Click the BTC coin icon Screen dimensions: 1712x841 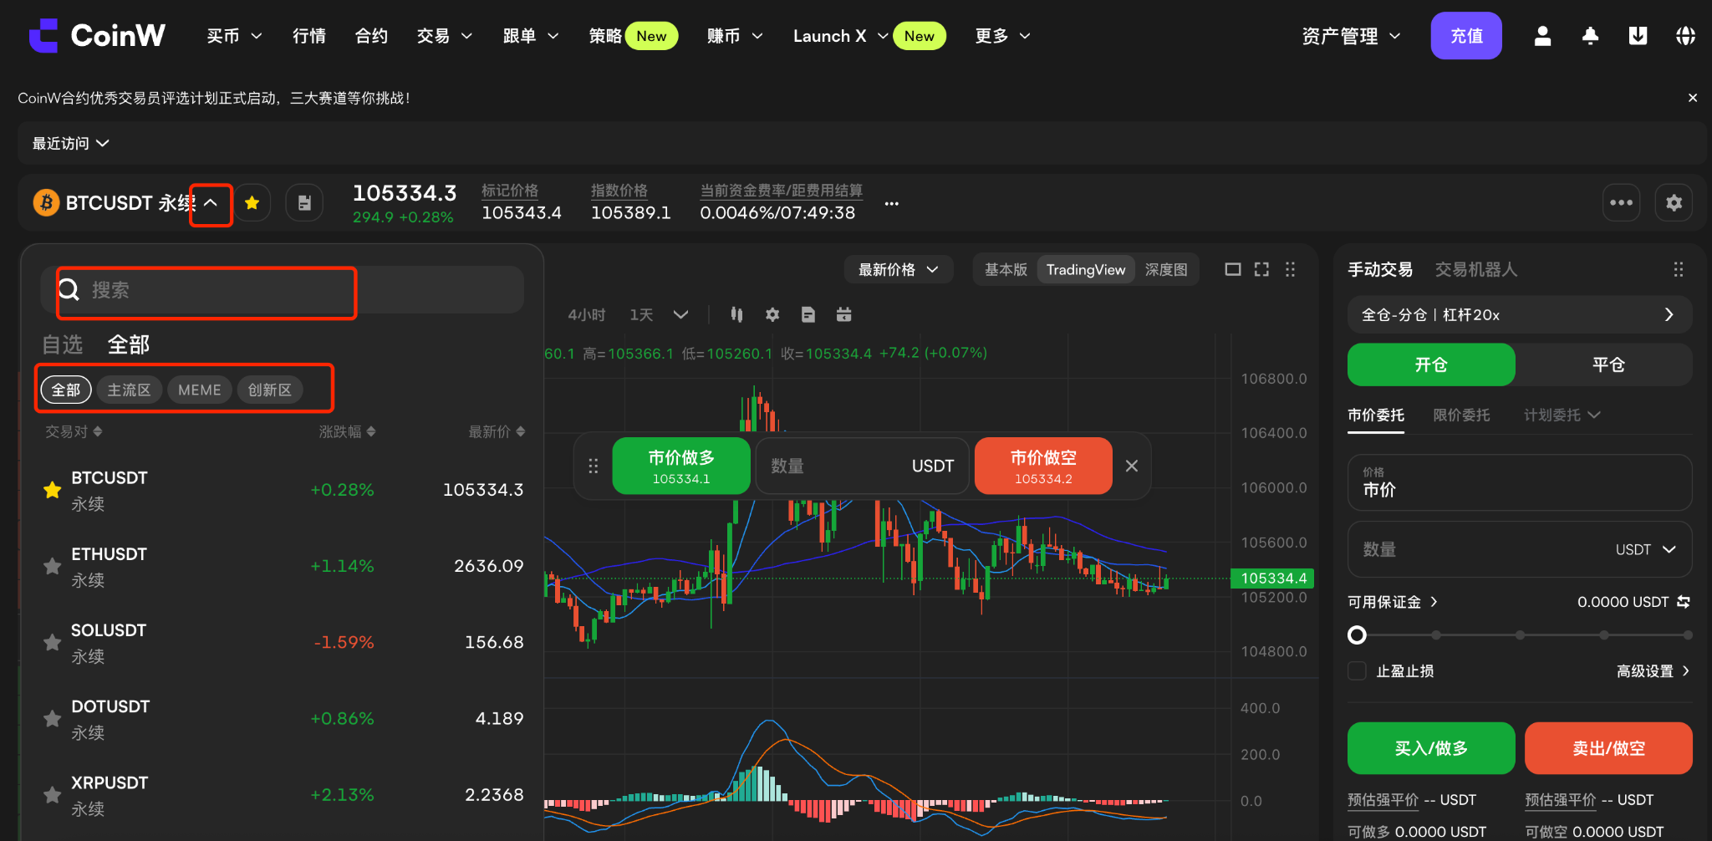(x=46, y=202)
